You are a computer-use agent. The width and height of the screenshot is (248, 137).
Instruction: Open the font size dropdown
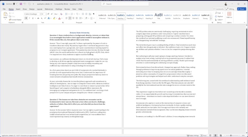coord(46,14)
